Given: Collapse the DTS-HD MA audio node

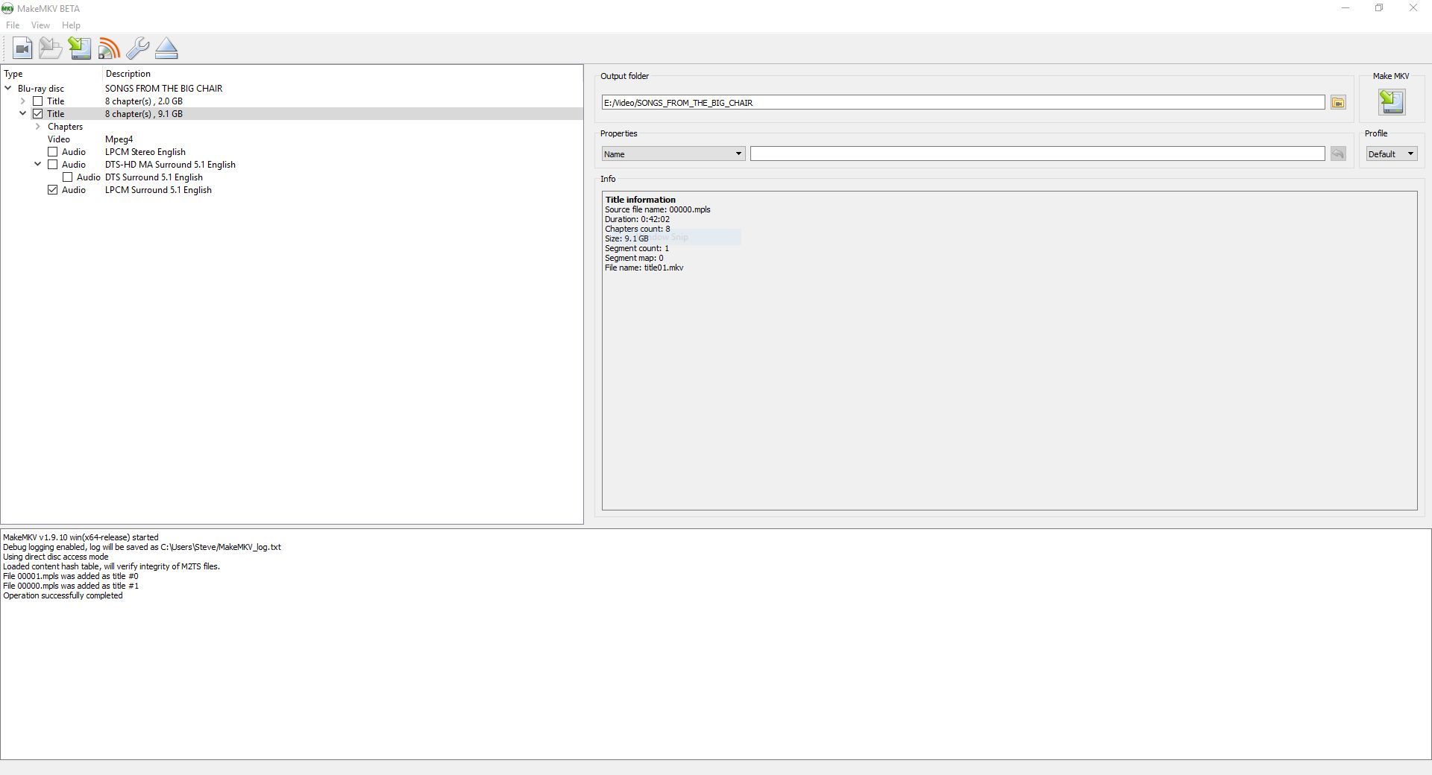Looking at the screenshot, I should coord(38,165).
